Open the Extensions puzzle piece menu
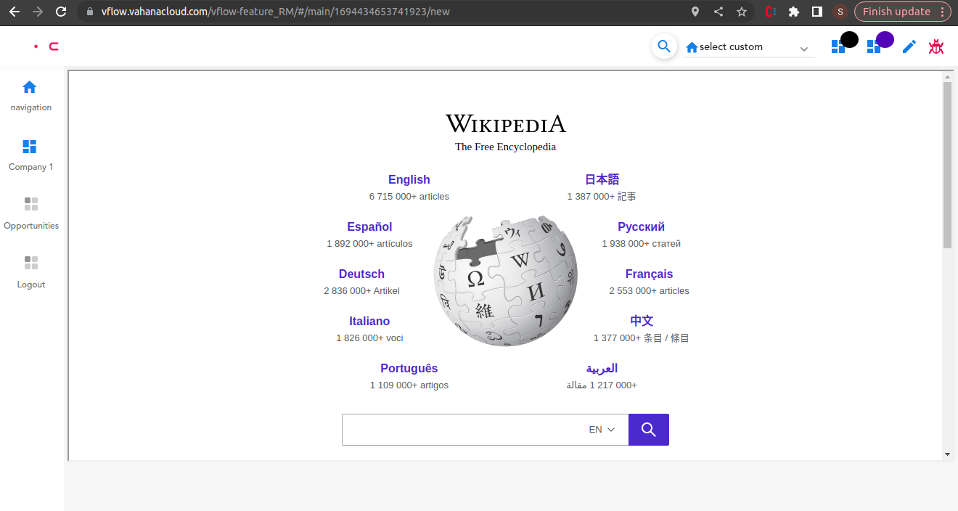 pyautogui.click(x=794, y=12)
